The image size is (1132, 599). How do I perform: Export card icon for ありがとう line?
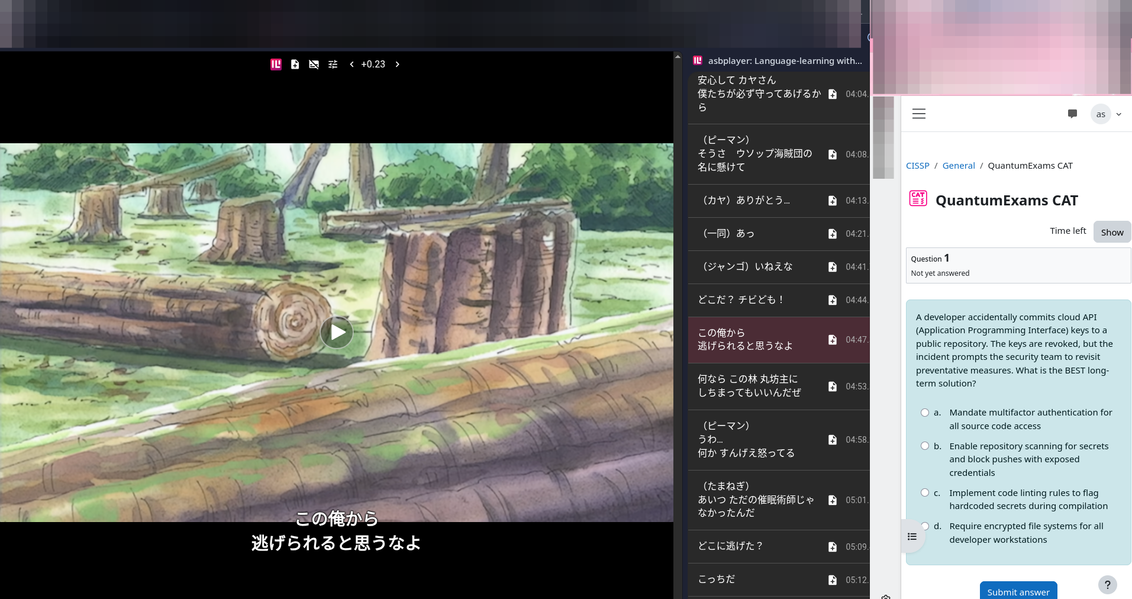coord(833,201)
